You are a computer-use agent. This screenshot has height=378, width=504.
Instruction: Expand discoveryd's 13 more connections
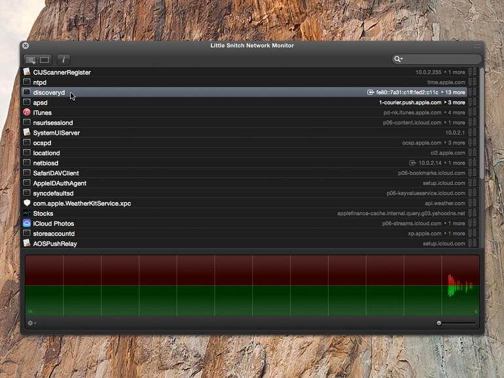453,92
